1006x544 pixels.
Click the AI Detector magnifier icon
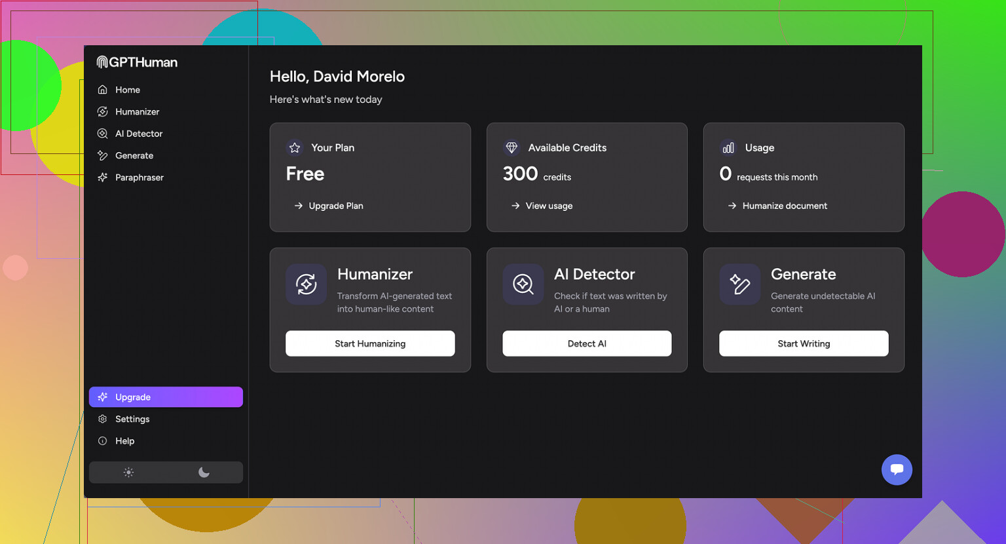(x=523, y=284)
